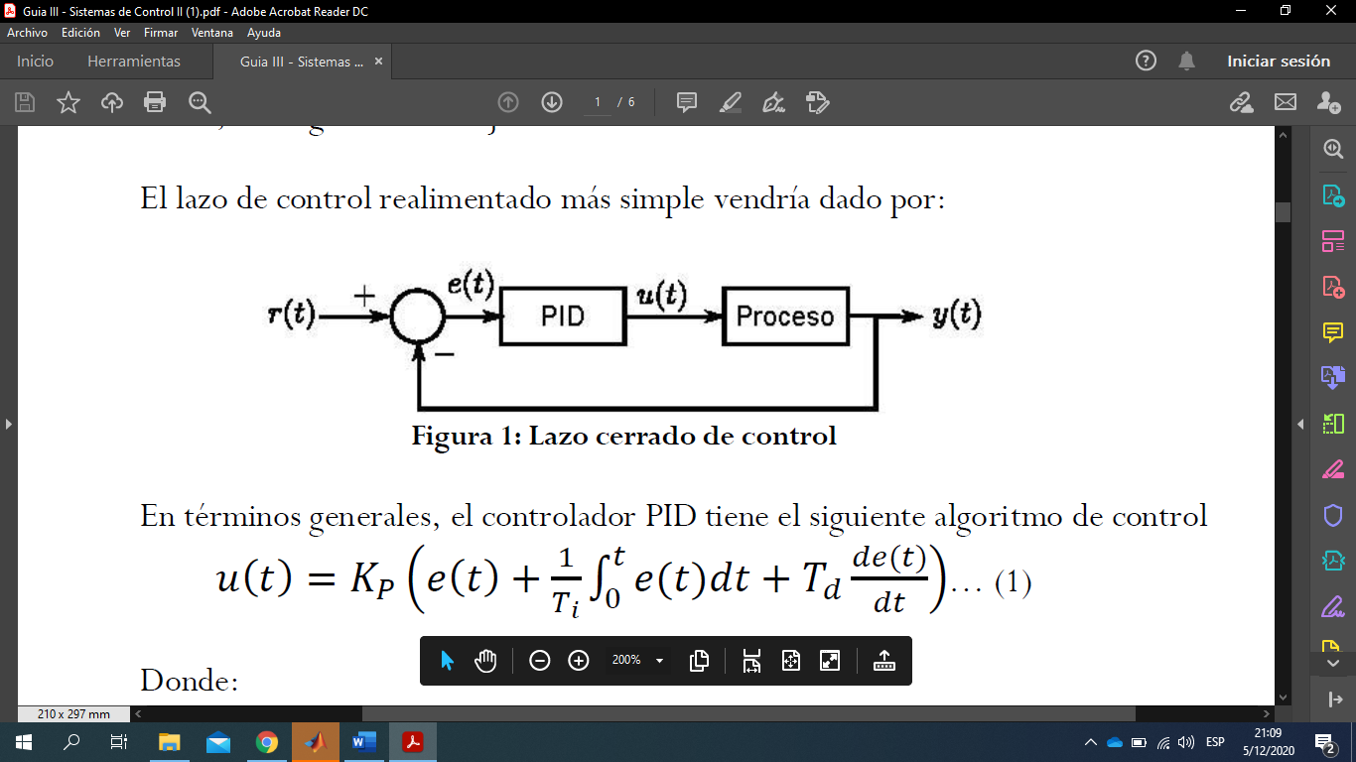Screen dimensions: 1356x762
Task: Open the Windows Start menu
Action: 24,742
